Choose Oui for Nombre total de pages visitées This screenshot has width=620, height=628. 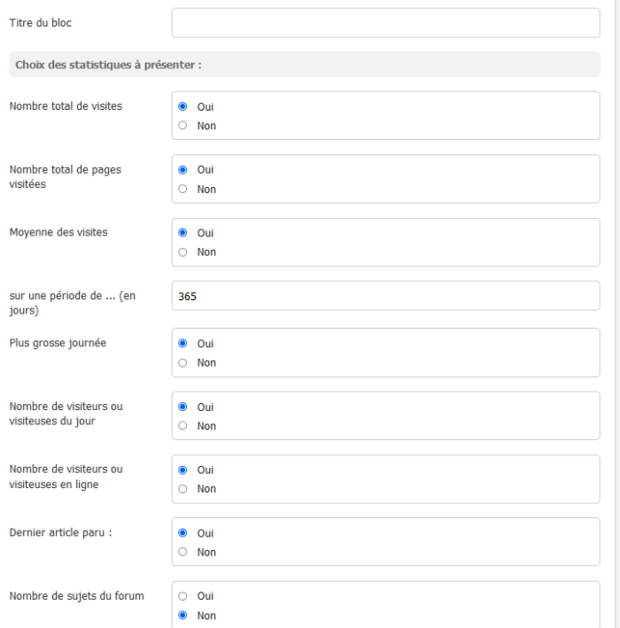pos(183,169)
